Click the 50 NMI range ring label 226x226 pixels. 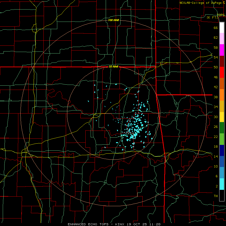click(114, 67)
